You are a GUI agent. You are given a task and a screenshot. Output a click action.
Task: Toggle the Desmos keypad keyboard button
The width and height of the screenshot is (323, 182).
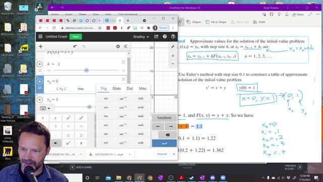pos(45,108)
